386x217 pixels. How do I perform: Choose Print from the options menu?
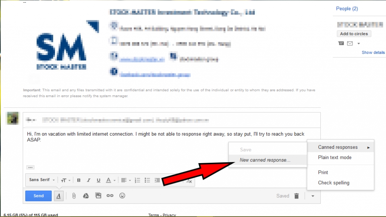coord(340,173)
